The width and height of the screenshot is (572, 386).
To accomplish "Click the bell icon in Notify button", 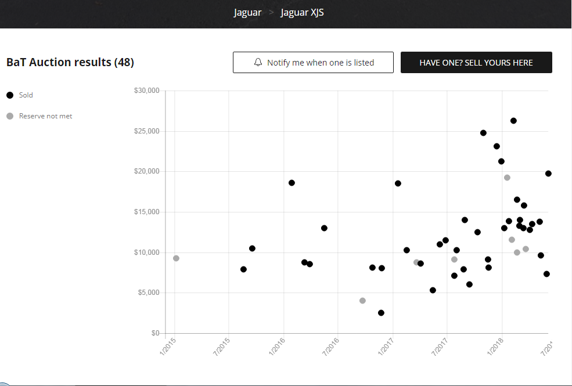I will 258,63.
